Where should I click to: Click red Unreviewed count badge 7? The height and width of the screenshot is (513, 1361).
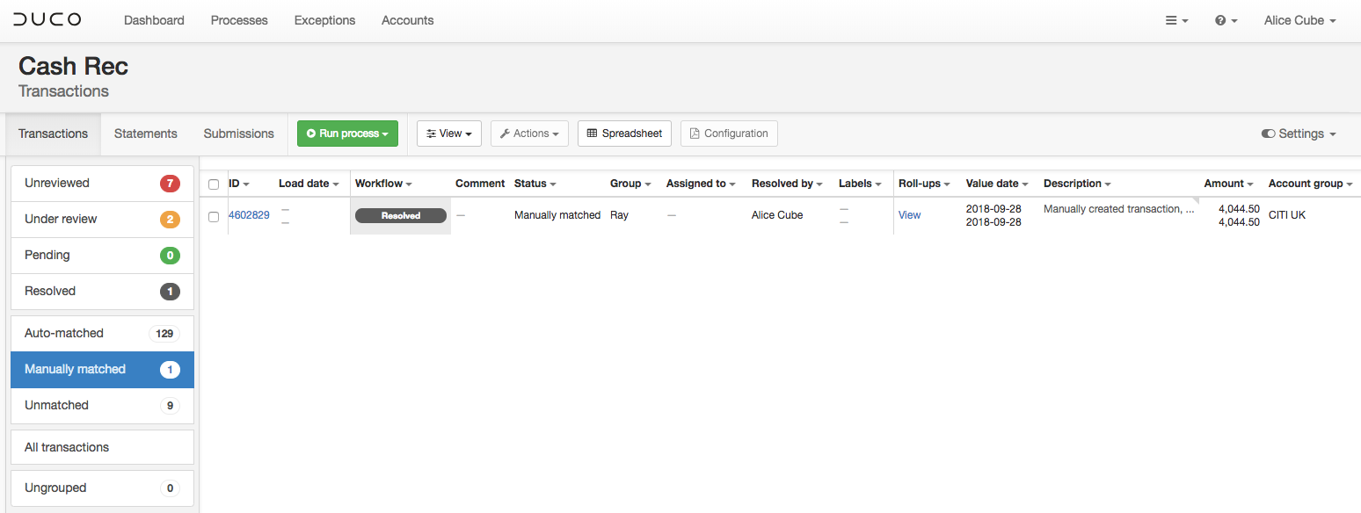click(170, 184)
